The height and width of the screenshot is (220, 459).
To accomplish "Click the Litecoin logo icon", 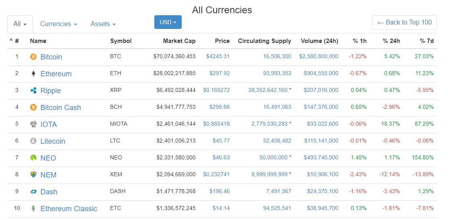I will click(x=33, y=141).
